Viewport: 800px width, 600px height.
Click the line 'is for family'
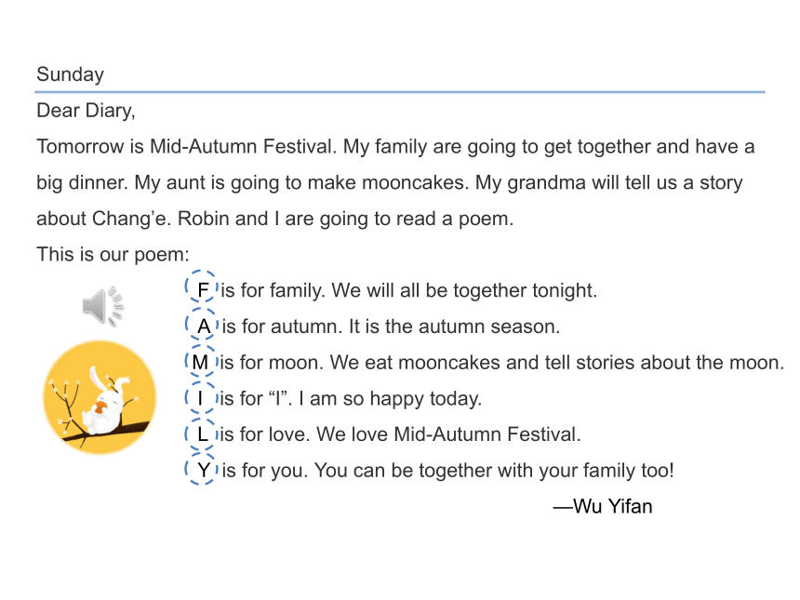click(x=408, y=290)
